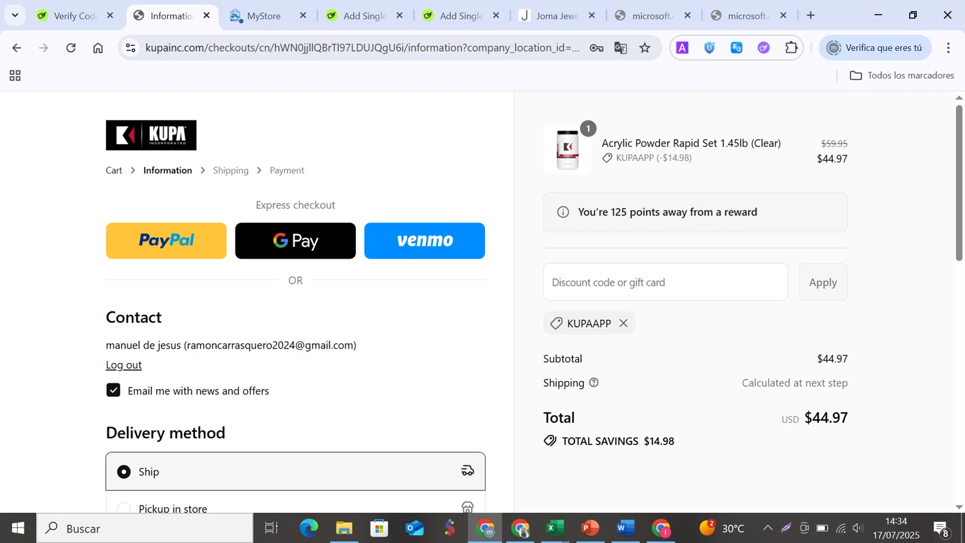Click Apply discount button

[823, 282]
